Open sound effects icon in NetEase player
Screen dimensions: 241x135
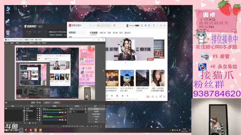pos(153,97)
